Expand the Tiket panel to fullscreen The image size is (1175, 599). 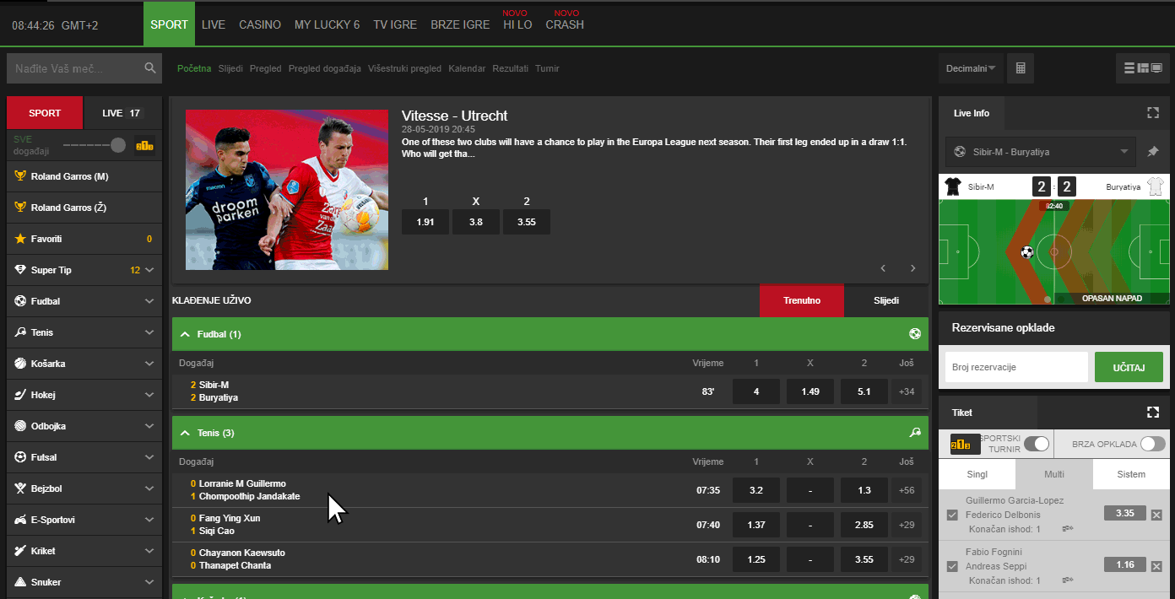[1153, 413]
